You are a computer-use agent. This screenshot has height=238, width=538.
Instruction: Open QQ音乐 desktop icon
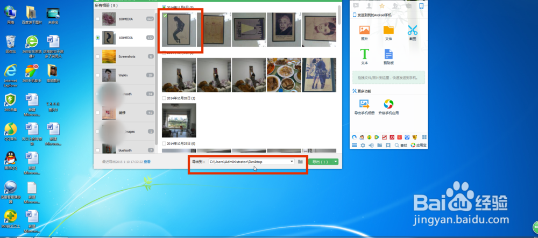click(x=11, y=132)
